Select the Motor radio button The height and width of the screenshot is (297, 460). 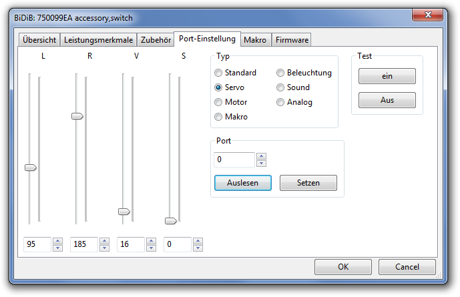click(218, 102)
